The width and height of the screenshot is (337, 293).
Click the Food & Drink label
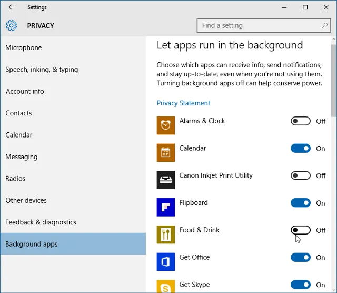(200, 230)
